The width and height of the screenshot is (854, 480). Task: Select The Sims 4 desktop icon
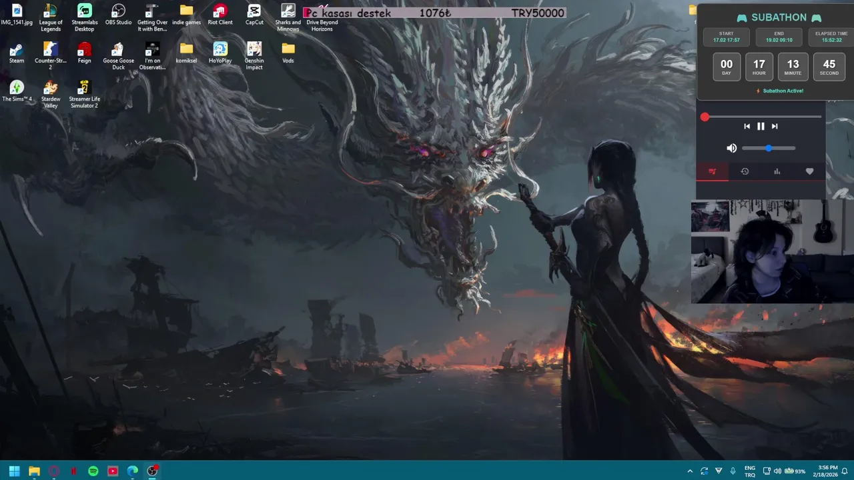pyautogui.click(x=17, y=91)
